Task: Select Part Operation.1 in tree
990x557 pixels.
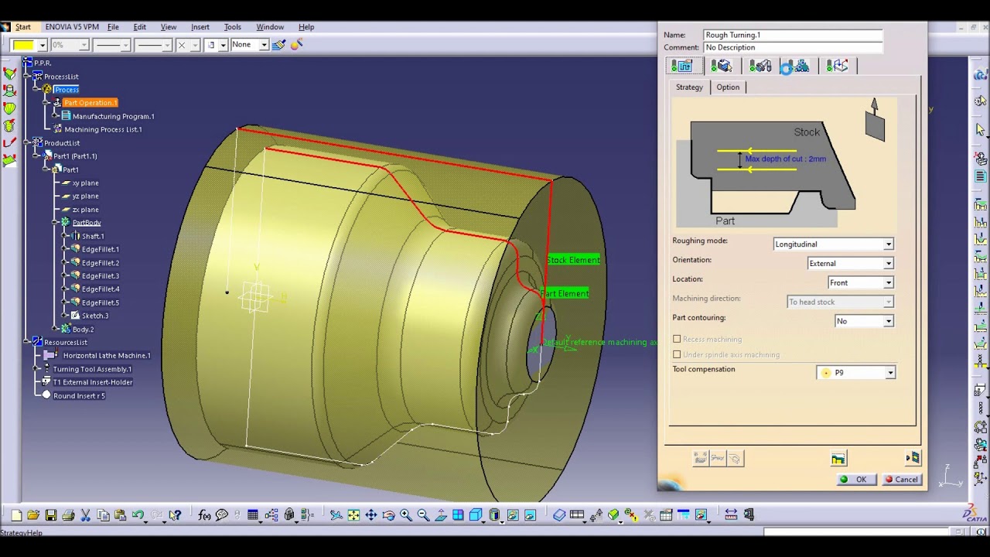Action: [90, 103]
